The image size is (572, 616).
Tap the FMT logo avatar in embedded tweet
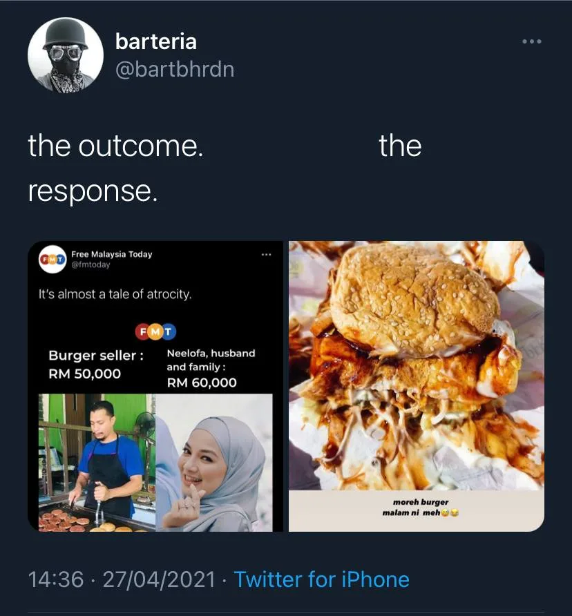[x=53, y=259]
